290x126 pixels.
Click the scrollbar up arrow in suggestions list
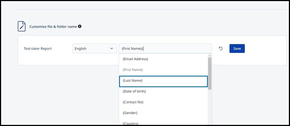[209, 55]
